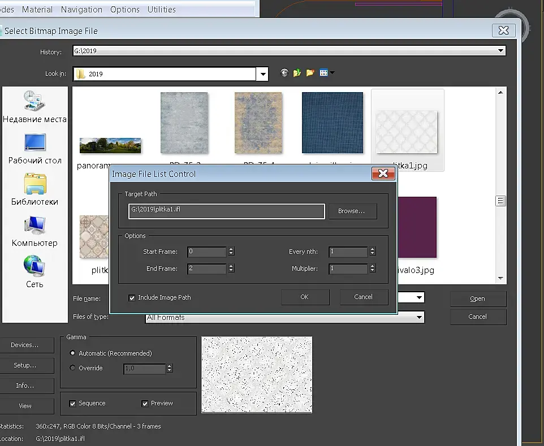This screenshot has height=446, width=544.
Task: Toggle Include Image Path checkbox
Action: (132, 297)
